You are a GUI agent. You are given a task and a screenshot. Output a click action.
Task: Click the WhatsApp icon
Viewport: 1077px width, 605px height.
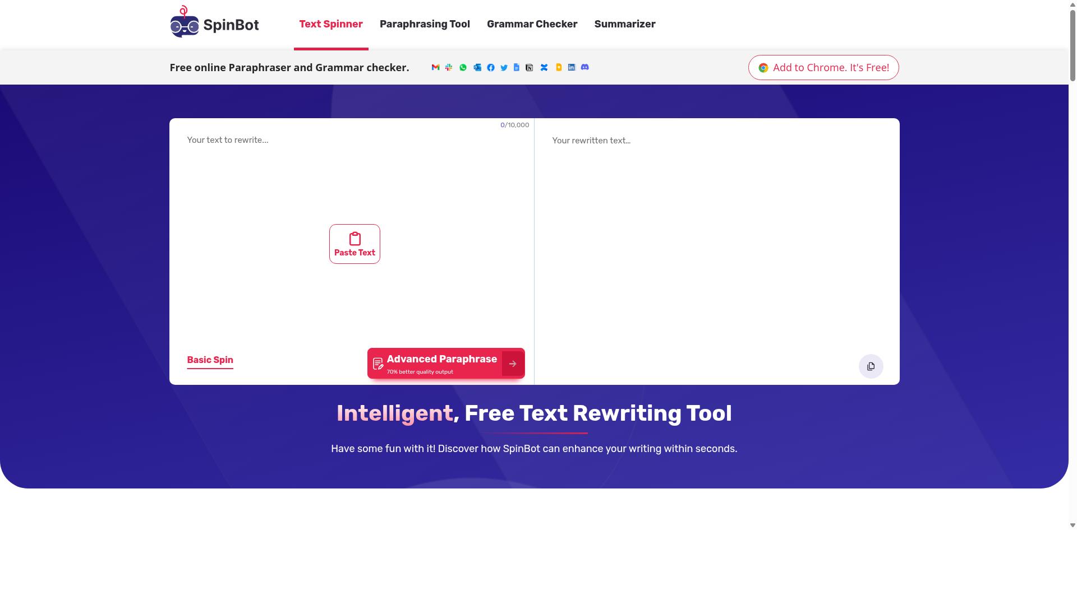coord(463,67)
